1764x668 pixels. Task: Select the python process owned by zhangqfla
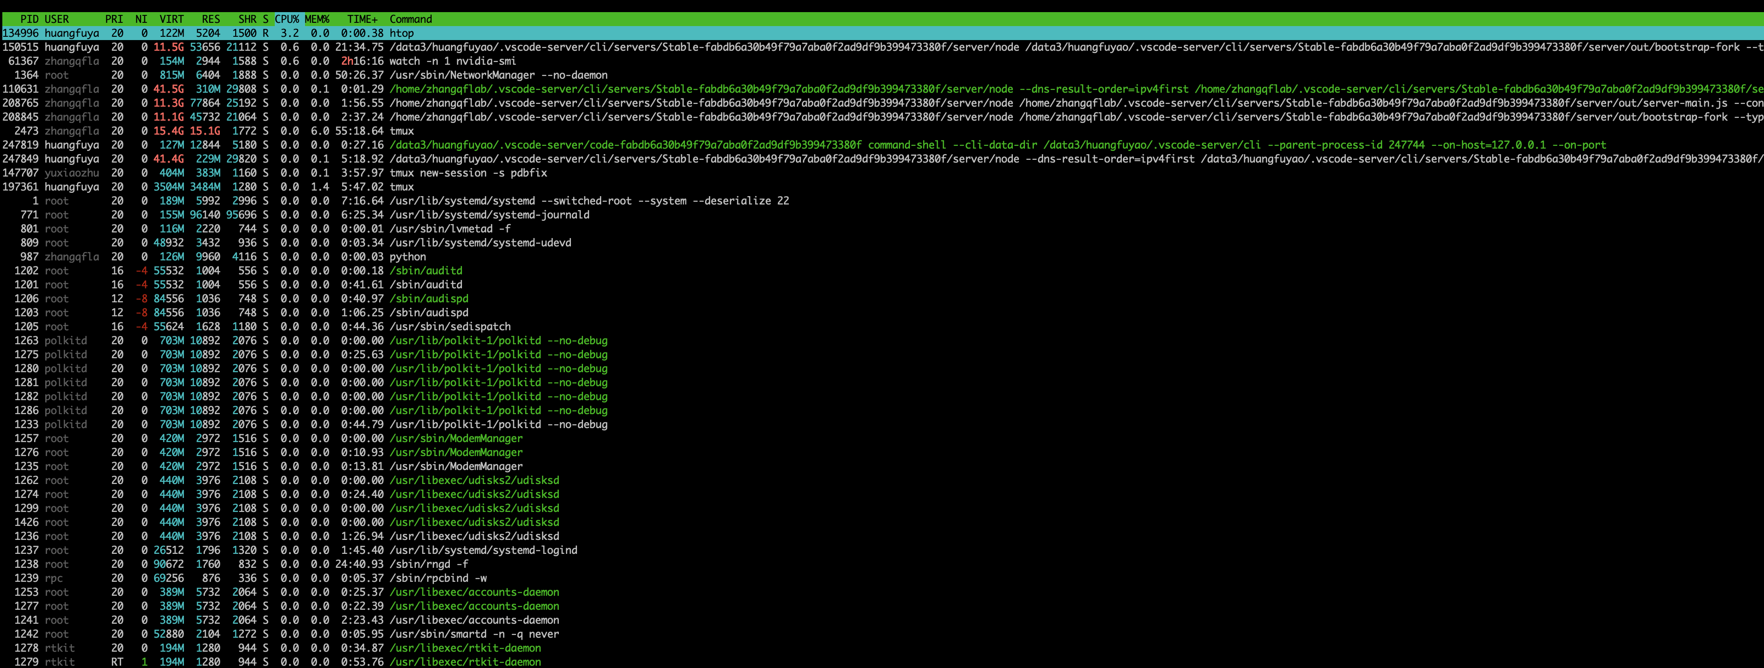pos(407,257)
